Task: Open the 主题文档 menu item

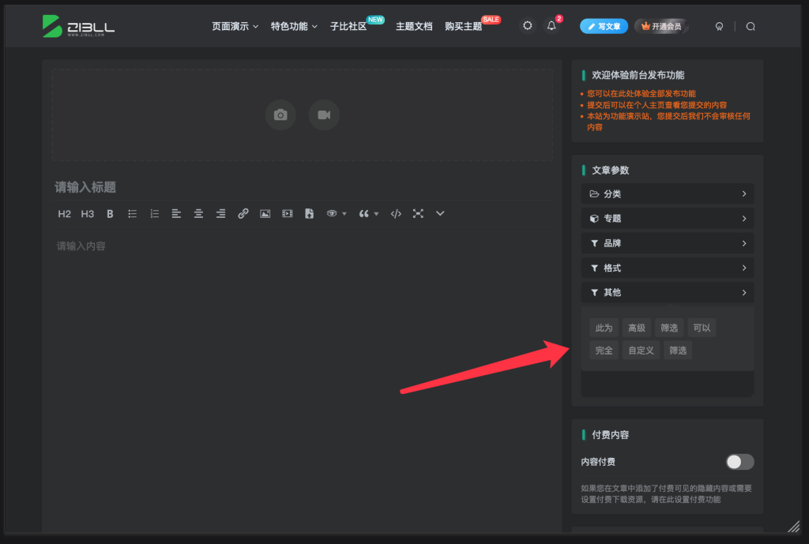Action: click(x=414, y=25)
